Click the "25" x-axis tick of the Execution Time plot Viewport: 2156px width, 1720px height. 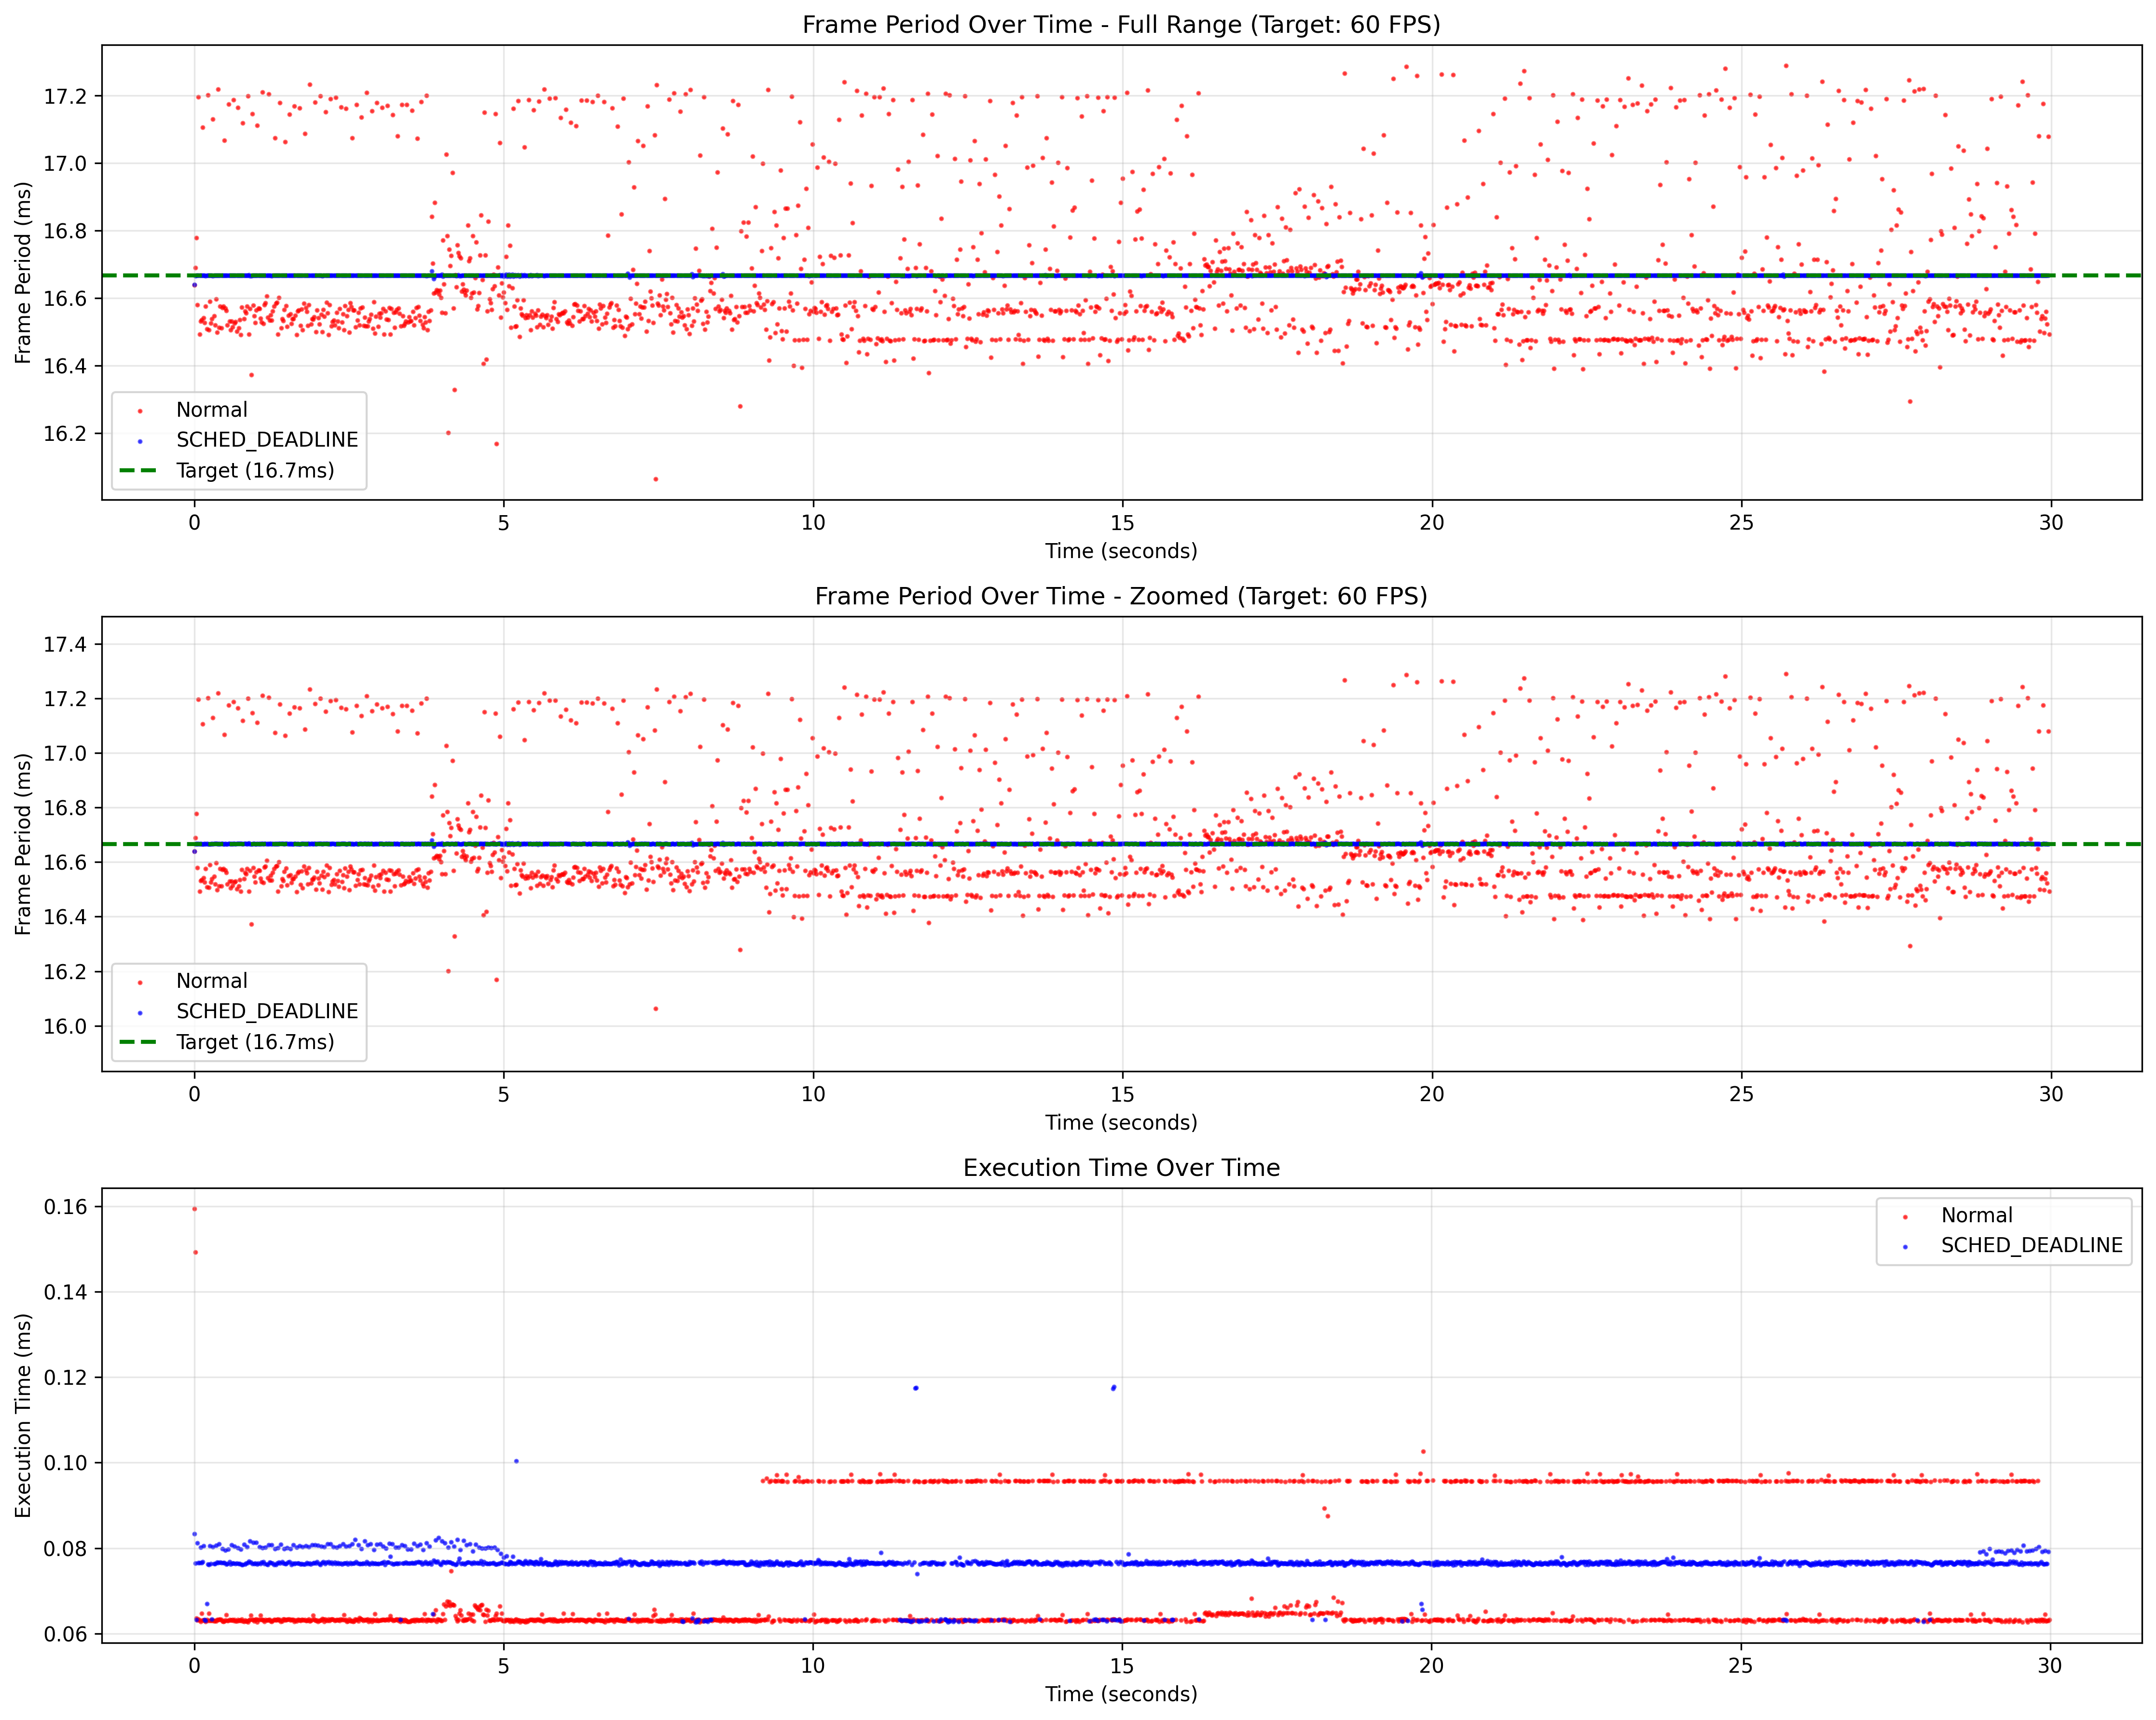pyautogui.click(x=1741, y=1665)
